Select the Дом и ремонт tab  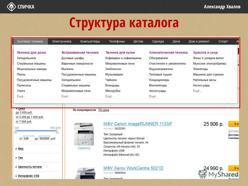tap(199, 41)
